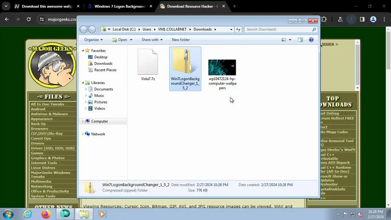Open the Videos library
The height and width of the screenshot is (220, 391).
[100, 108]
